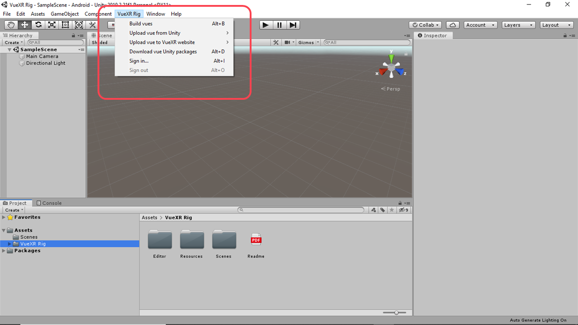
Task: Select the Rect tool
Action: 65,25
